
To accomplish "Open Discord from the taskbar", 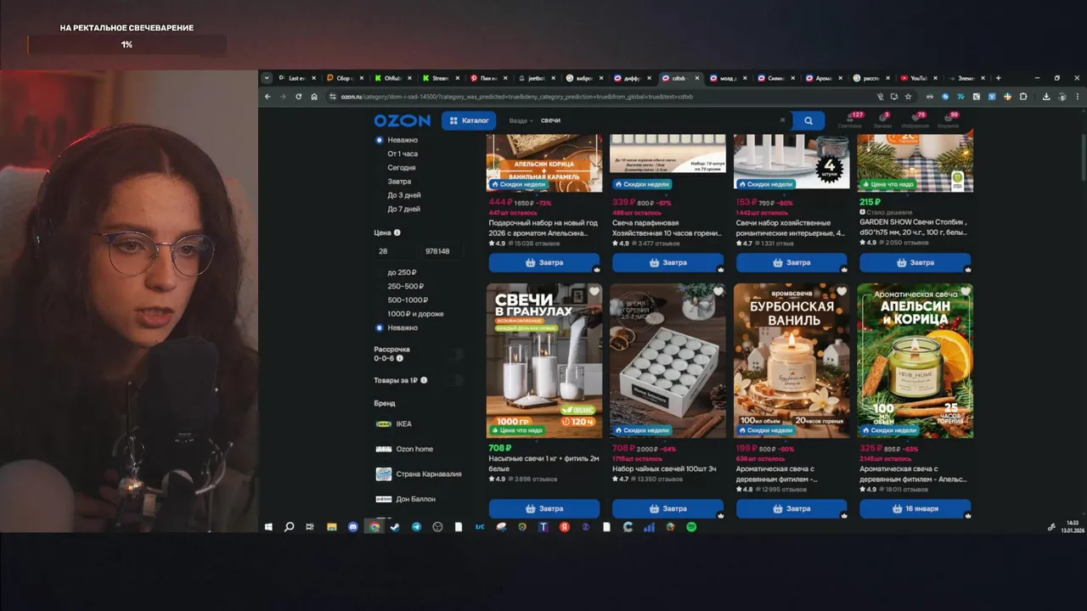I will pos(353,527).
